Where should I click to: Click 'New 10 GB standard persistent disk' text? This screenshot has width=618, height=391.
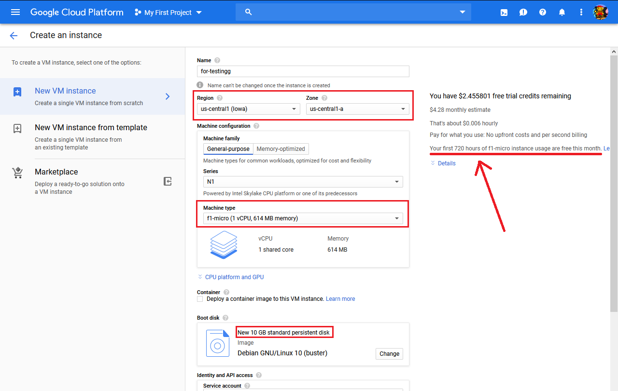click(284, 333)
